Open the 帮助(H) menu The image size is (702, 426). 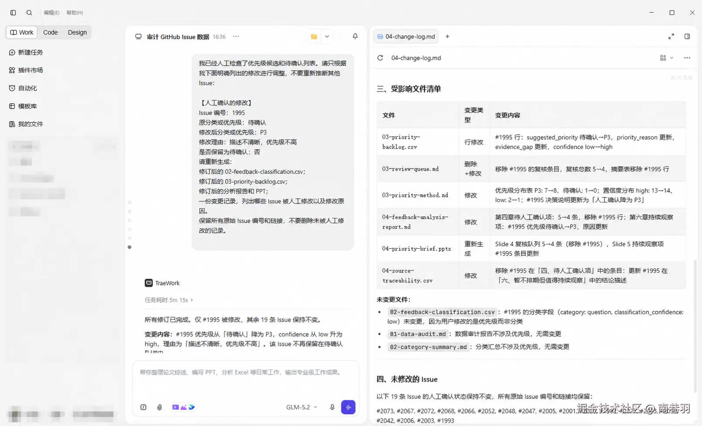pyautogui.click(x=75, y=13)
